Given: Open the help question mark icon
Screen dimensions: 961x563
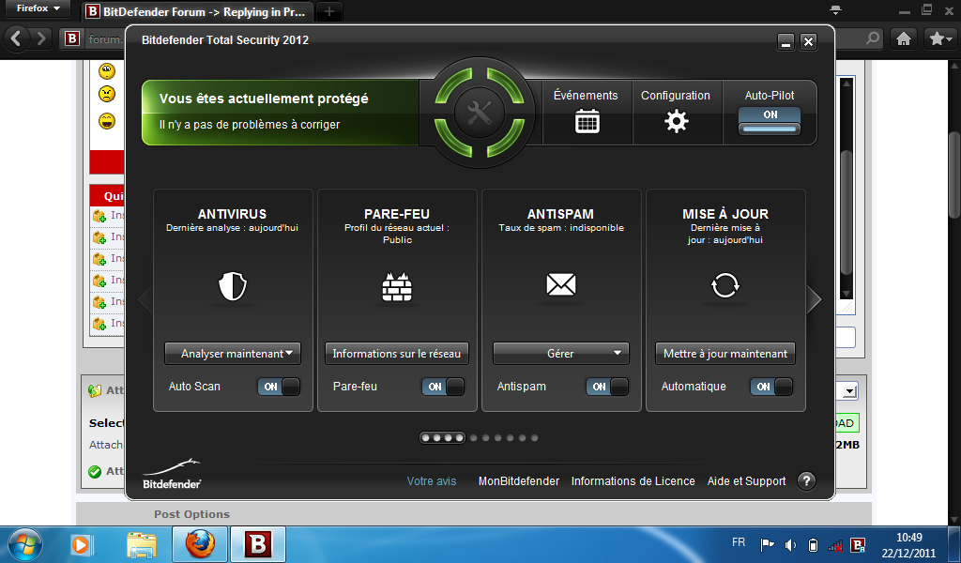Looking at the screenshot, I should [806, 481].
